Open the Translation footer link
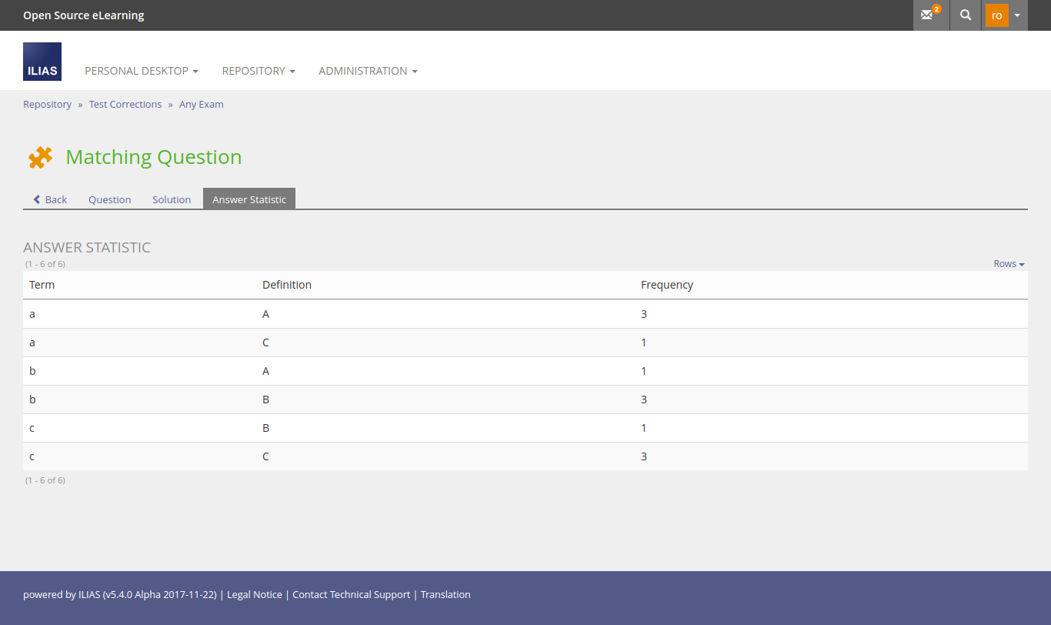 445,594
